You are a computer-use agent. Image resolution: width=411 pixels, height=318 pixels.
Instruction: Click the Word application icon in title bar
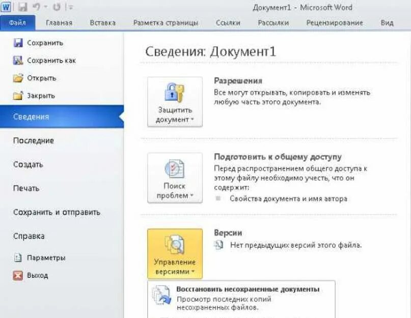(x=6, y=7)
